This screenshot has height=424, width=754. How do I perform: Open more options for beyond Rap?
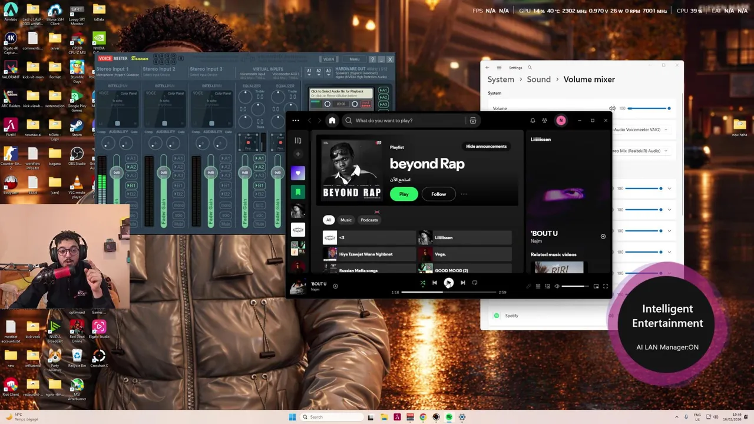[464, 194]
